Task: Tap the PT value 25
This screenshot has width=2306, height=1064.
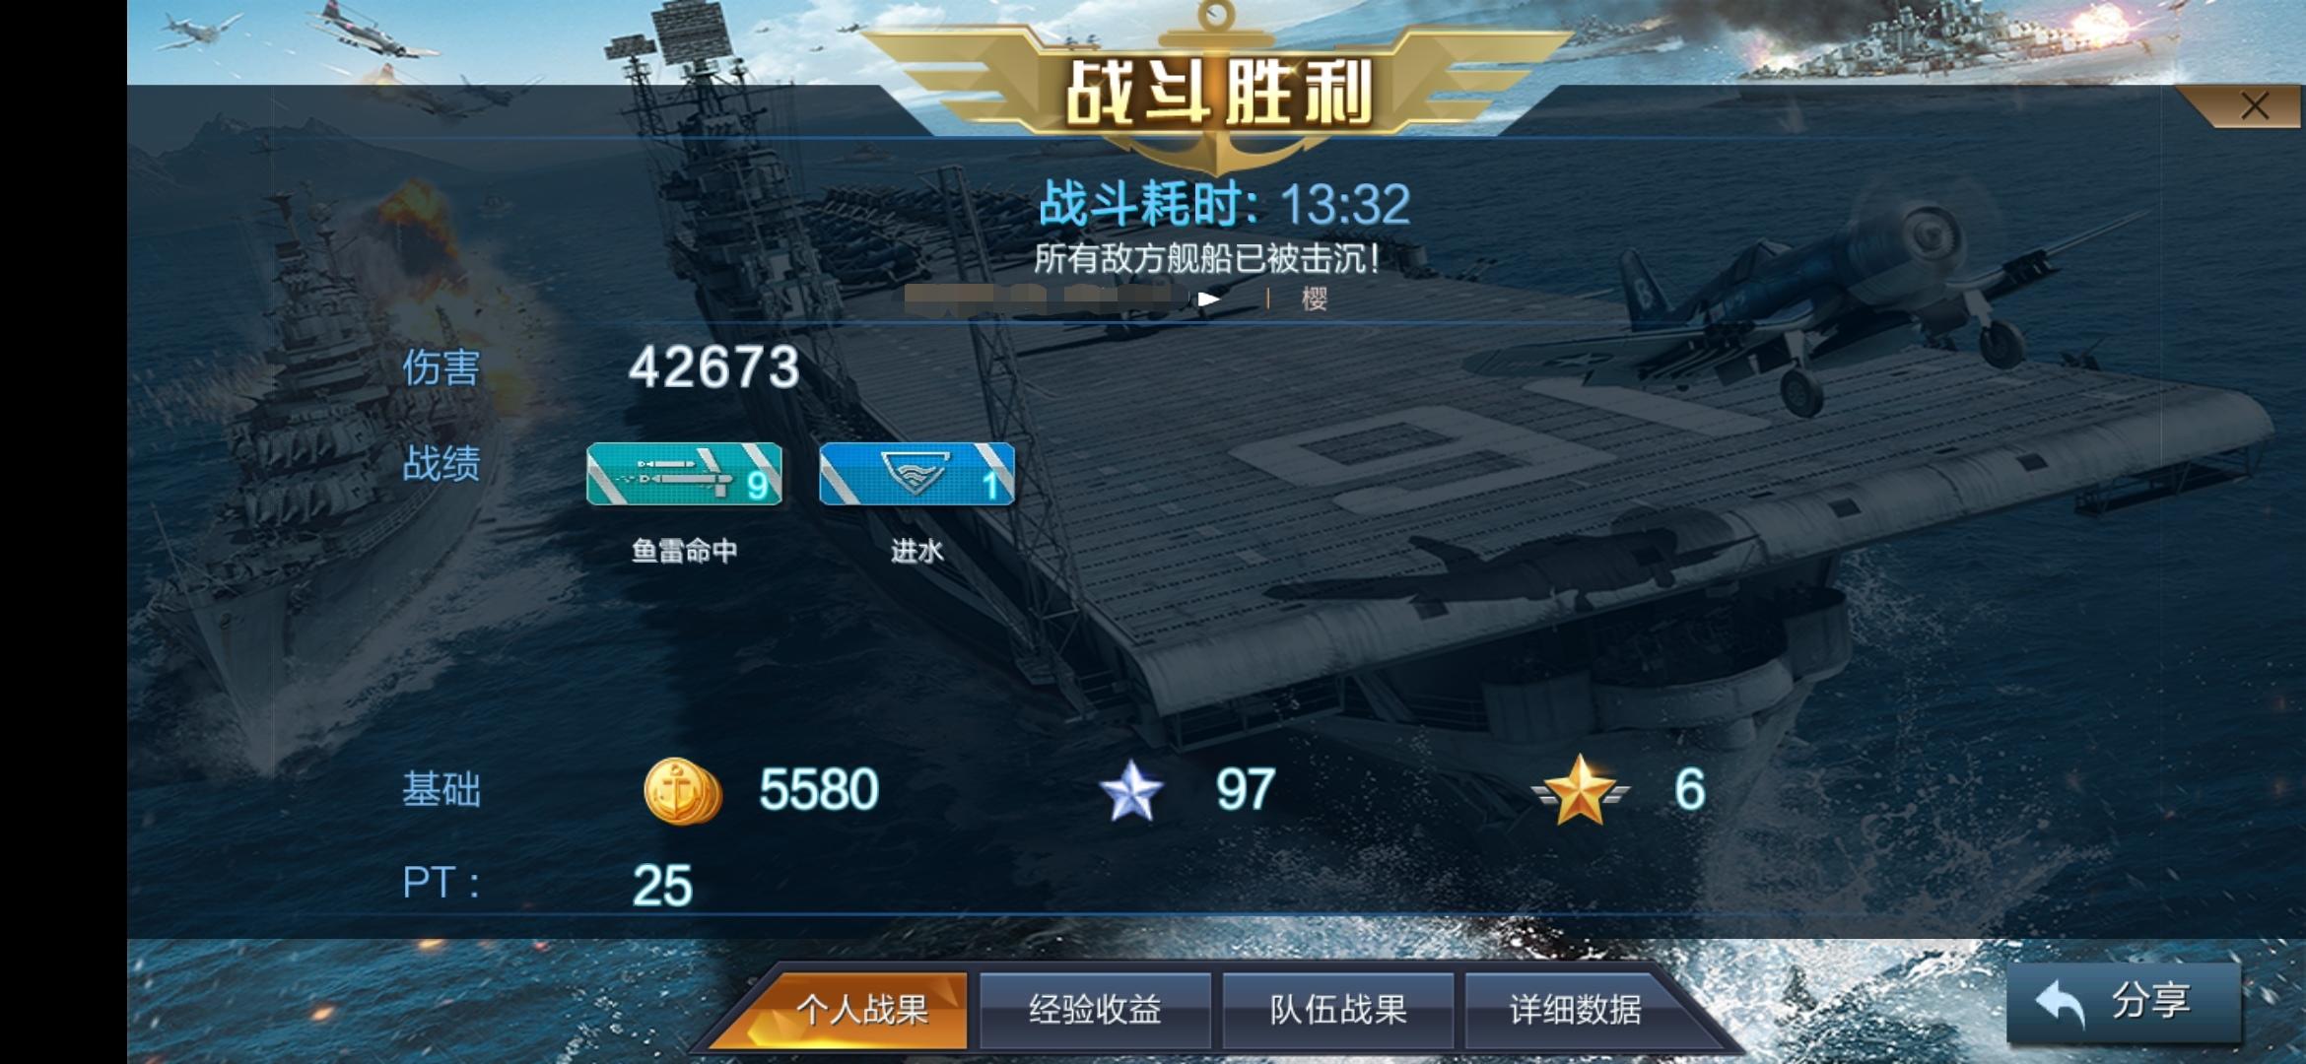Action: click(662, 885)
